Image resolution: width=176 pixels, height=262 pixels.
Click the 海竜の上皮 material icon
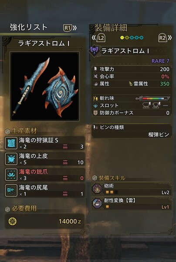(11, 159)
